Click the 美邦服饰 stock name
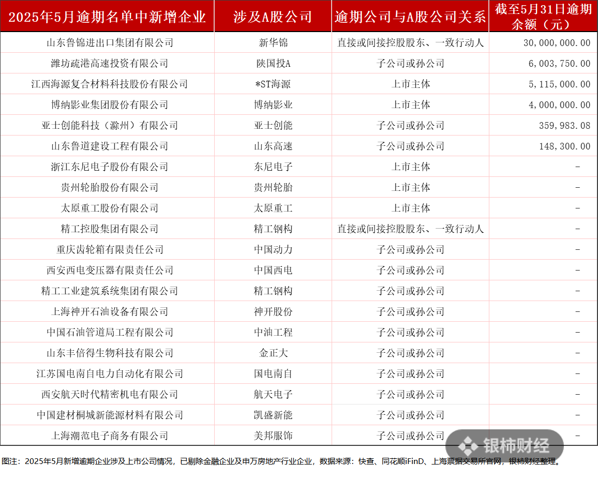 [273, 436]
